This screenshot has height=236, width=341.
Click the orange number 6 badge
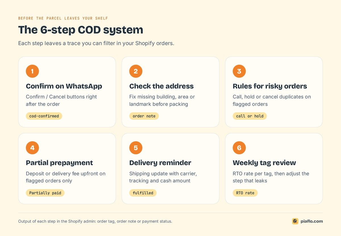tap(239, 148)
